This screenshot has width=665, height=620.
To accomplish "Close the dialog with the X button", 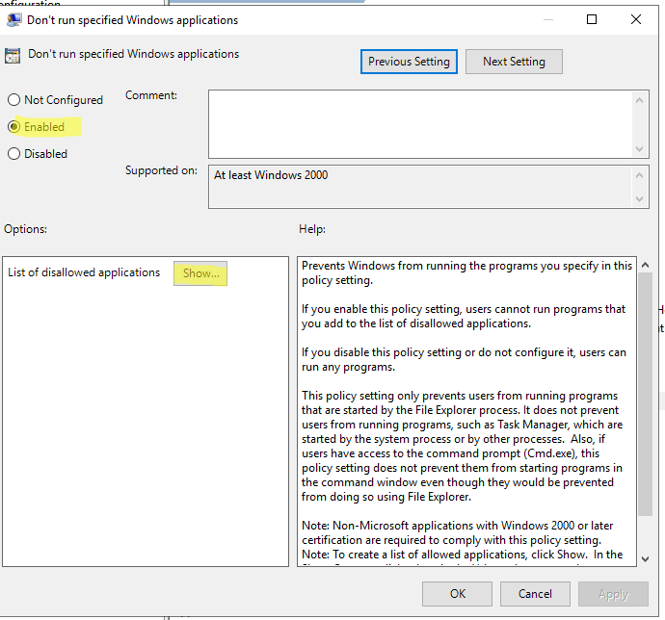I will [636, 19].
